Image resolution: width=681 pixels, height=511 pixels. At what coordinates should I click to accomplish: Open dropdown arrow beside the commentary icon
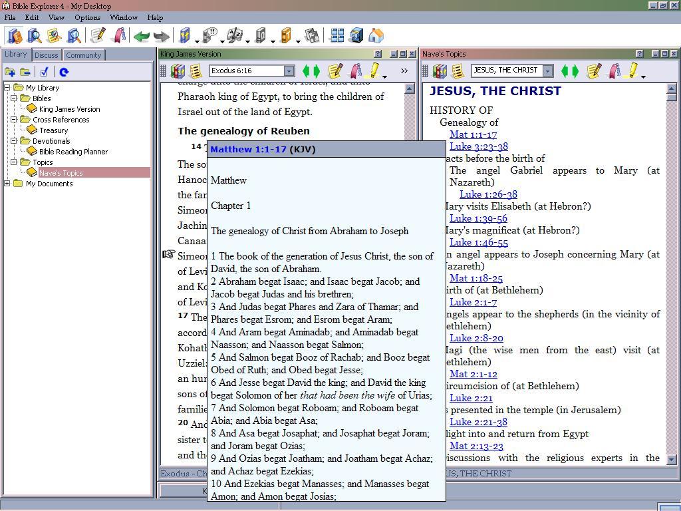(x=222, y=42)
